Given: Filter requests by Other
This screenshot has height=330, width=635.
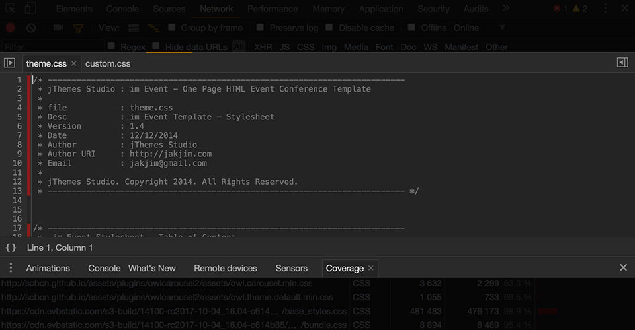Looking at the screenshot, I should click(496, 47).
